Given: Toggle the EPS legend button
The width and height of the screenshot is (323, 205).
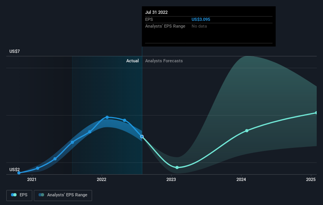Looking at the screenshot, I should (19, 195).
